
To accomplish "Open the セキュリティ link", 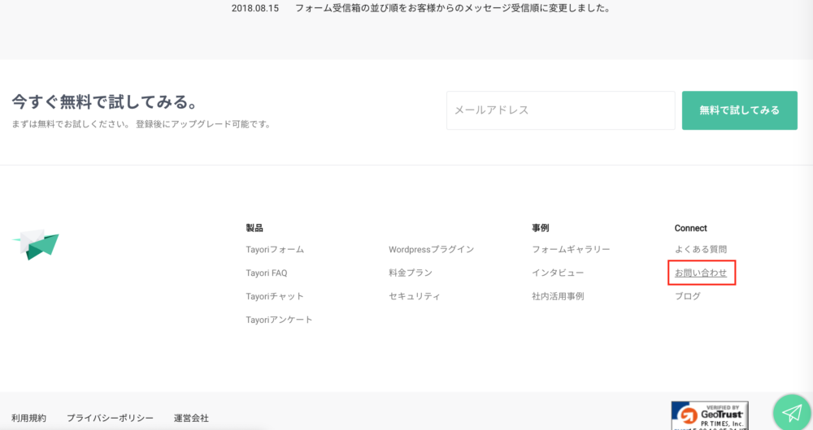I will (x=414, y=296).
